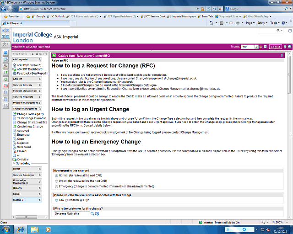Select the Urgent change radio button
Screen dimensions: 293x234
click(x=56, y=181)
